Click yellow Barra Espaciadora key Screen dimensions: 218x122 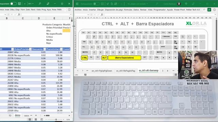coord(125,58)
